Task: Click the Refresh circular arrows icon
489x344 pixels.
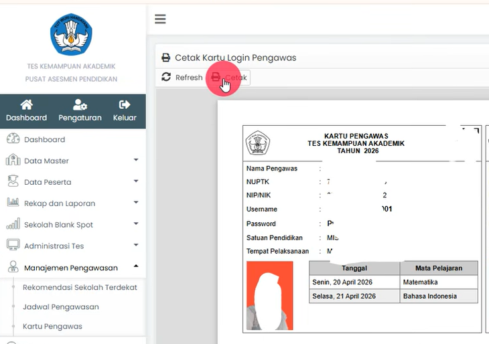Action: point(166,77)
